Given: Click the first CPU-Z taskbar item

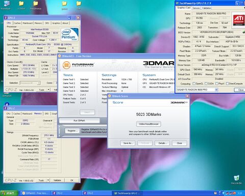Looking at the screenshot, I should click(x=66, y=193).
